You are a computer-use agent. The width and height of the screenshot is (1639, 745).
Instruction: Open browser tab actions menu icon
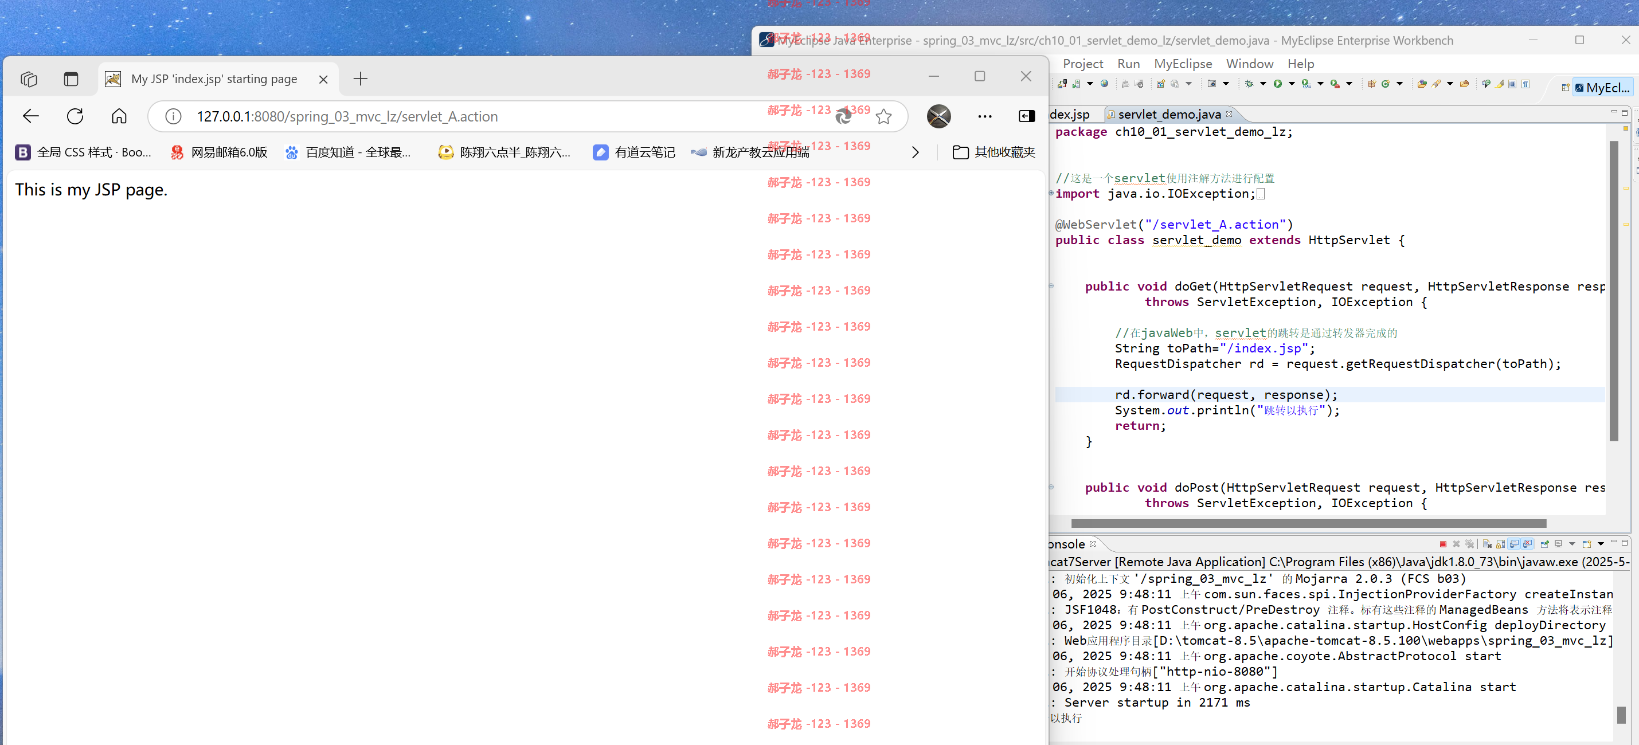tap(71, 79)
